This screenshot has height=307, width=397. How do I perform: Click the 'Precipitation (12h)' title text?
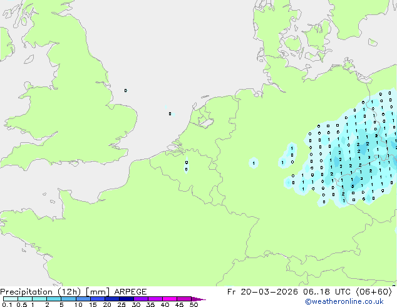coord(40,292)
